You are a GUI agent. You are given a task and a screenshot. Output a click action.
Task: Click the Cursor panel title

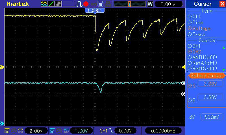click(203, 4)
